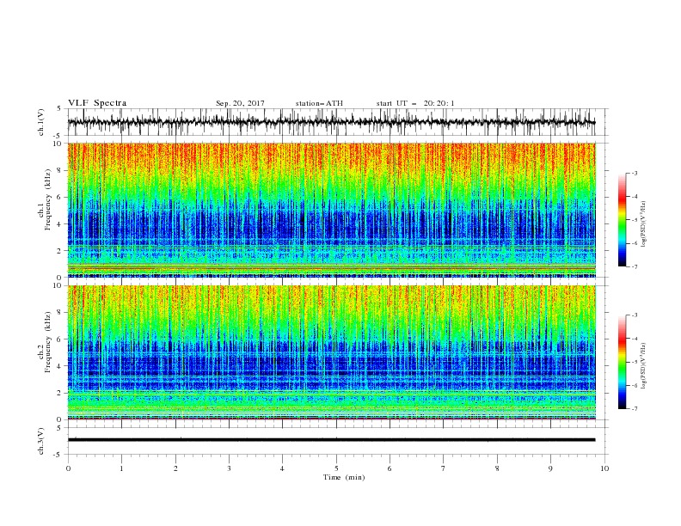This screenshot has height=526, width=681.
Task: Click time axis tick label "10"
Action: pos(604,468)
